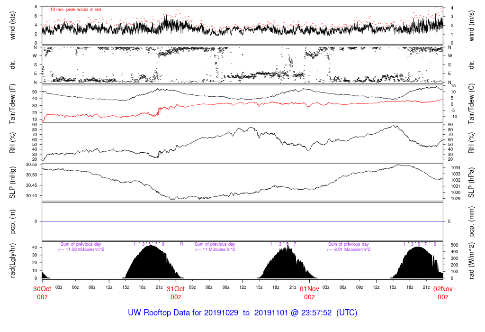Viewport: 485px width, 332px height.
Task: Select the 30Oct 00z date marker
Action: [x=42, y=292]
